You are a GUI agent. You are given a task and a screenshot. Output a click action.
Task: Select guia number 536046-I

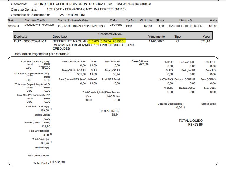click(x=13, y=26)
